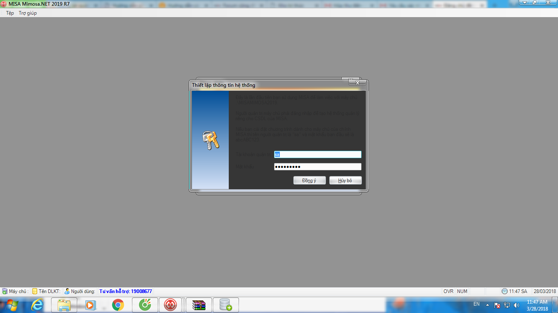
Task: Open the database tool taskbar icon
Action: click(x=226, y=305)
